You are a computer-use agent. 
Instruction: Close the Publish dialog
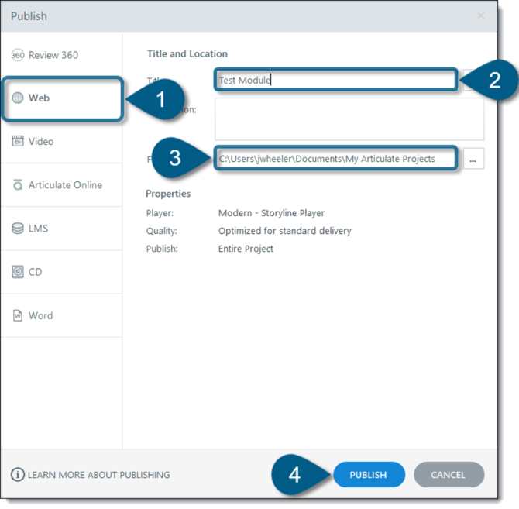tap(480, 16)
